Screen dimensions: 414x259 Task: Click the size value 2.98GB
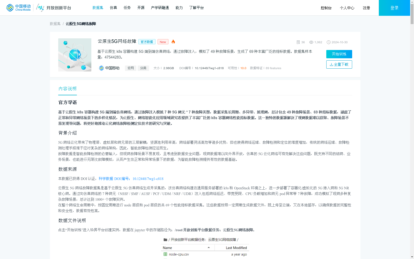point(169,68)
